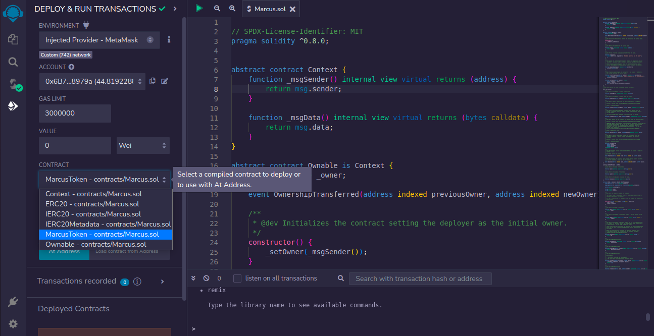
Task: Open the Solidity compiler sidebar icon
Action: click(x=13, y=84)
